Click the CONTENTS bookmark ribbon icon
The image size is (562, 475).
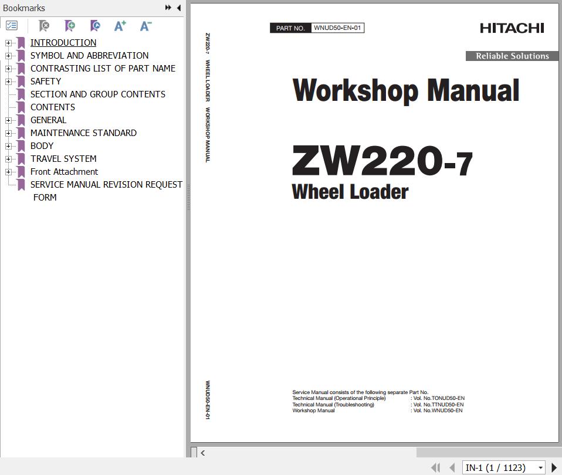[21, 107]
